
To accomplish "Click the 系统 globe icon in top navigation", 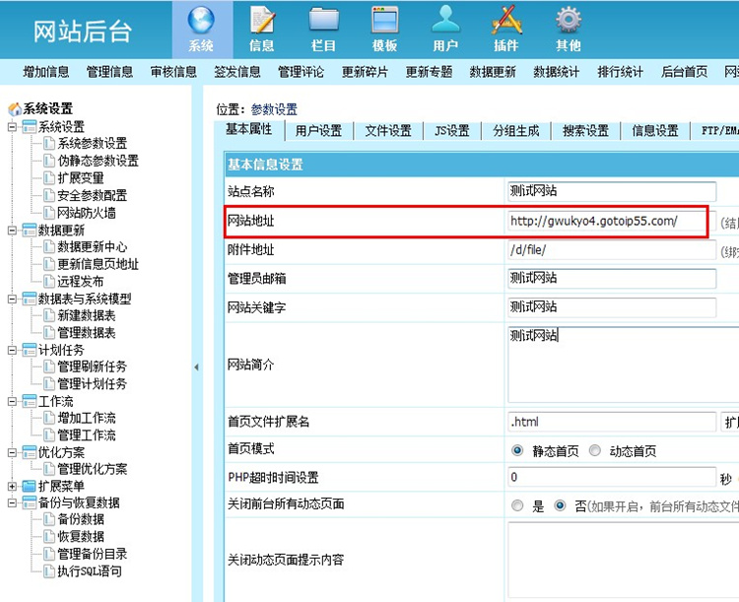I will pyautogui.click(x=201, y=22).
